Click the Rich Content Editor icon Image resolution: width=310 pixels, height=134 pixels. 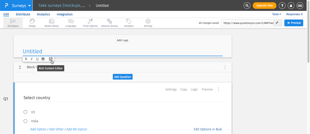tap(51, 59)
